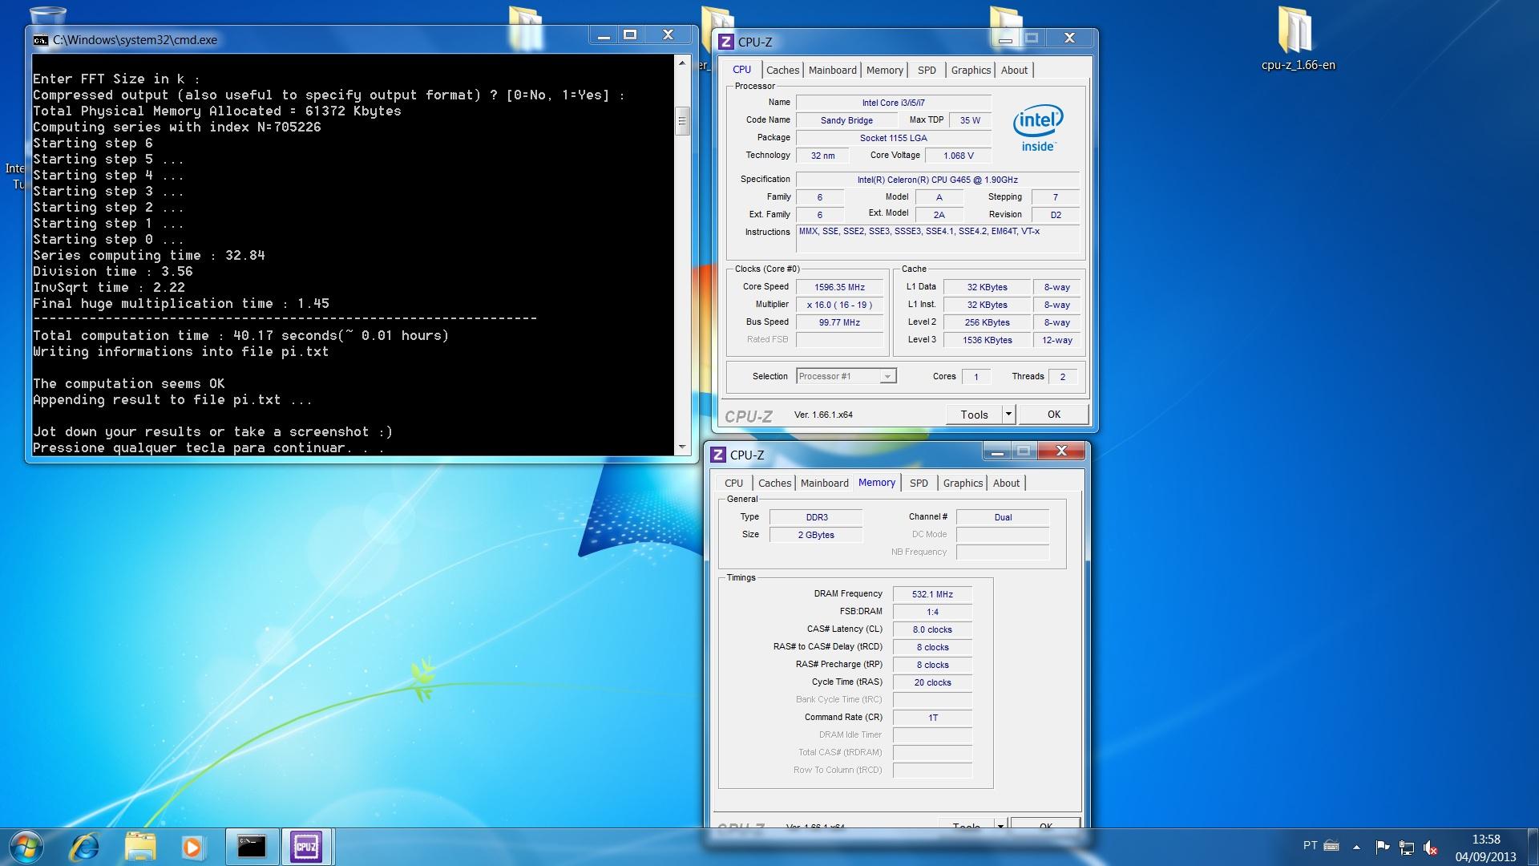Switch to the Memory tab in the upper CPU-Z window
This screenshot has width=1539, height=866.
tap(885, 71)
